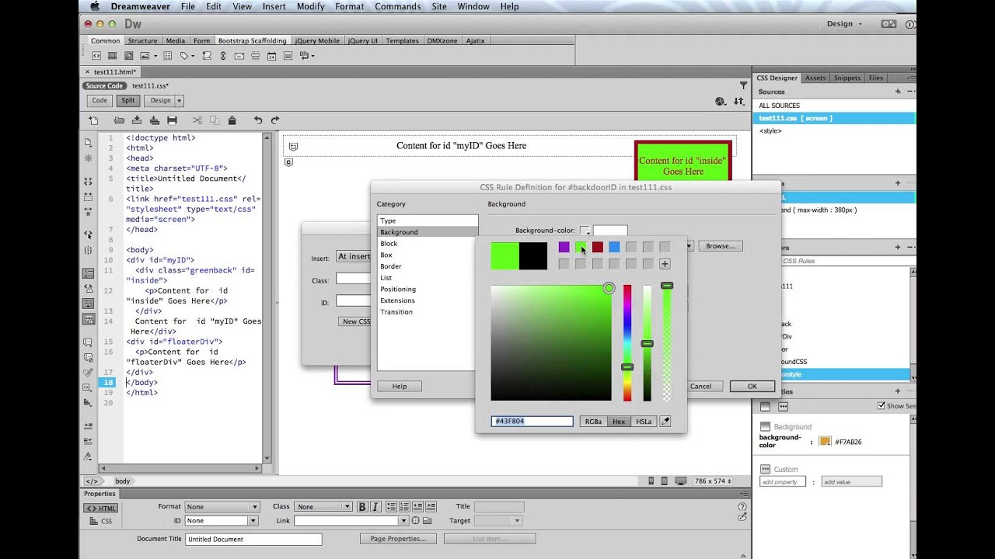Image resolution: width=995 pixels, height=559 pixels.
Task: Insert Div tag icon in Common bar
Action: click(x=96, y=56)
